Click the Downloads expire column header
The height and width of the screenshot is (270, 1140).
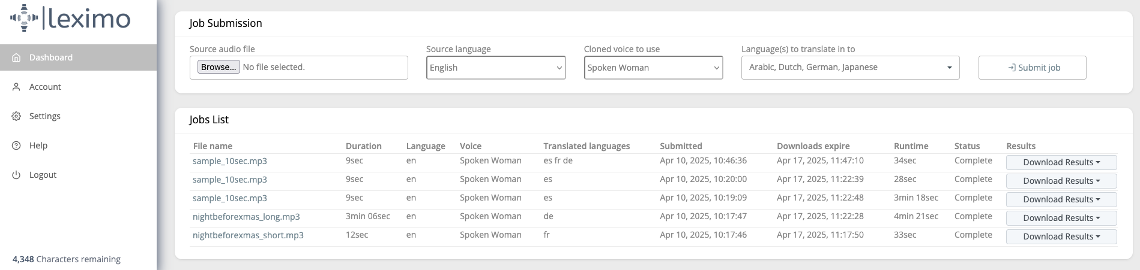813,146
